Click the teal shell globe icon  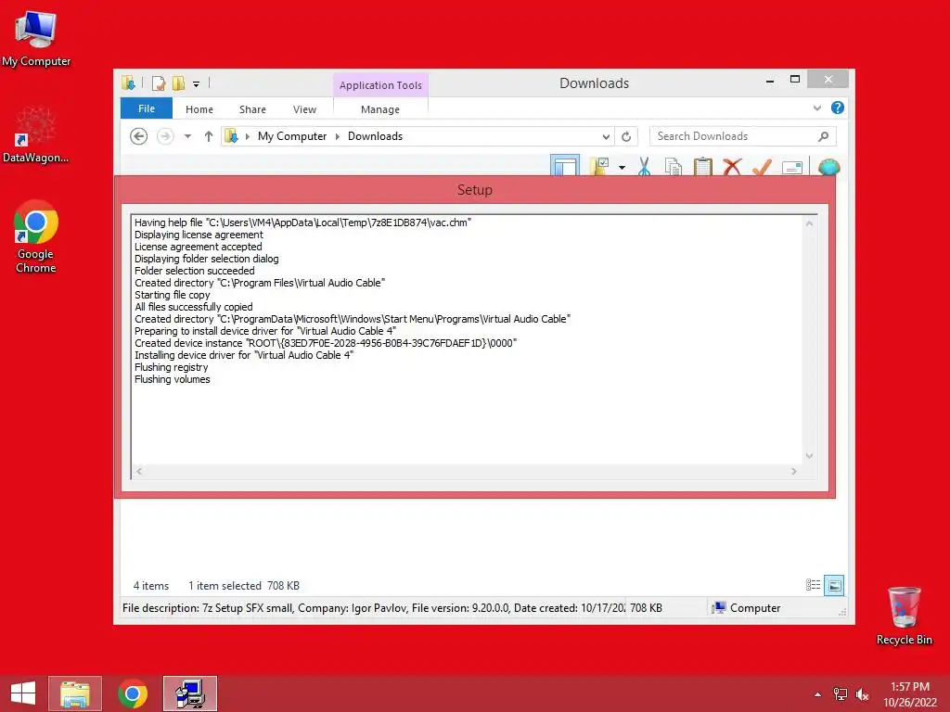tap(828, 167)
